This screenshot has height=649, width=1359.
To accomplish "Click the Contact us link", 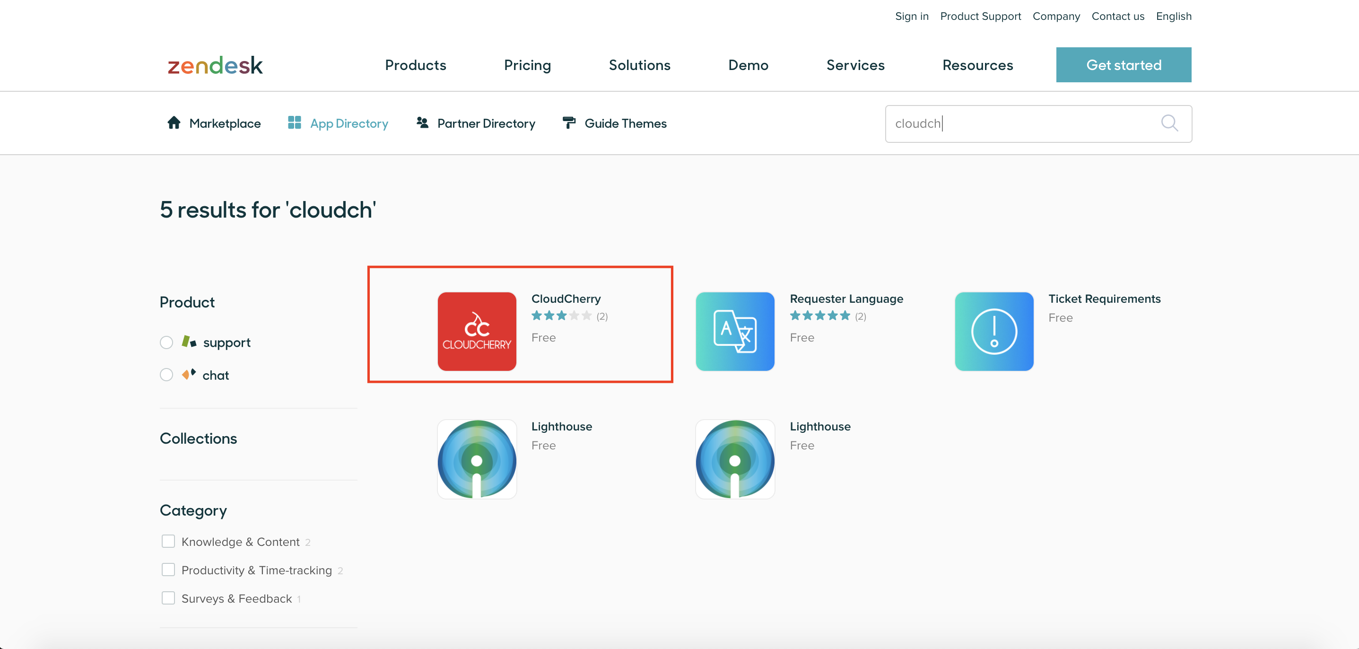I will (1118, 17).
